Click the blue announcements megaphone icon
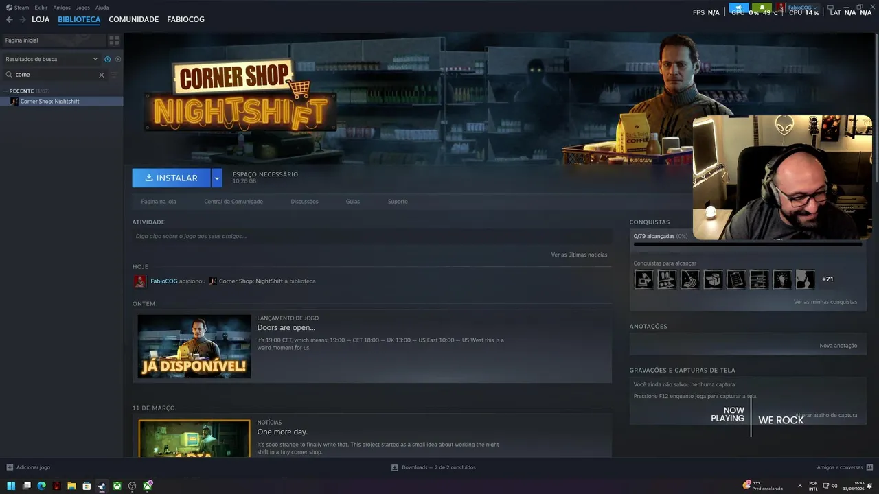Viewport: 879px width, 494px height. (x=739, y=8)
